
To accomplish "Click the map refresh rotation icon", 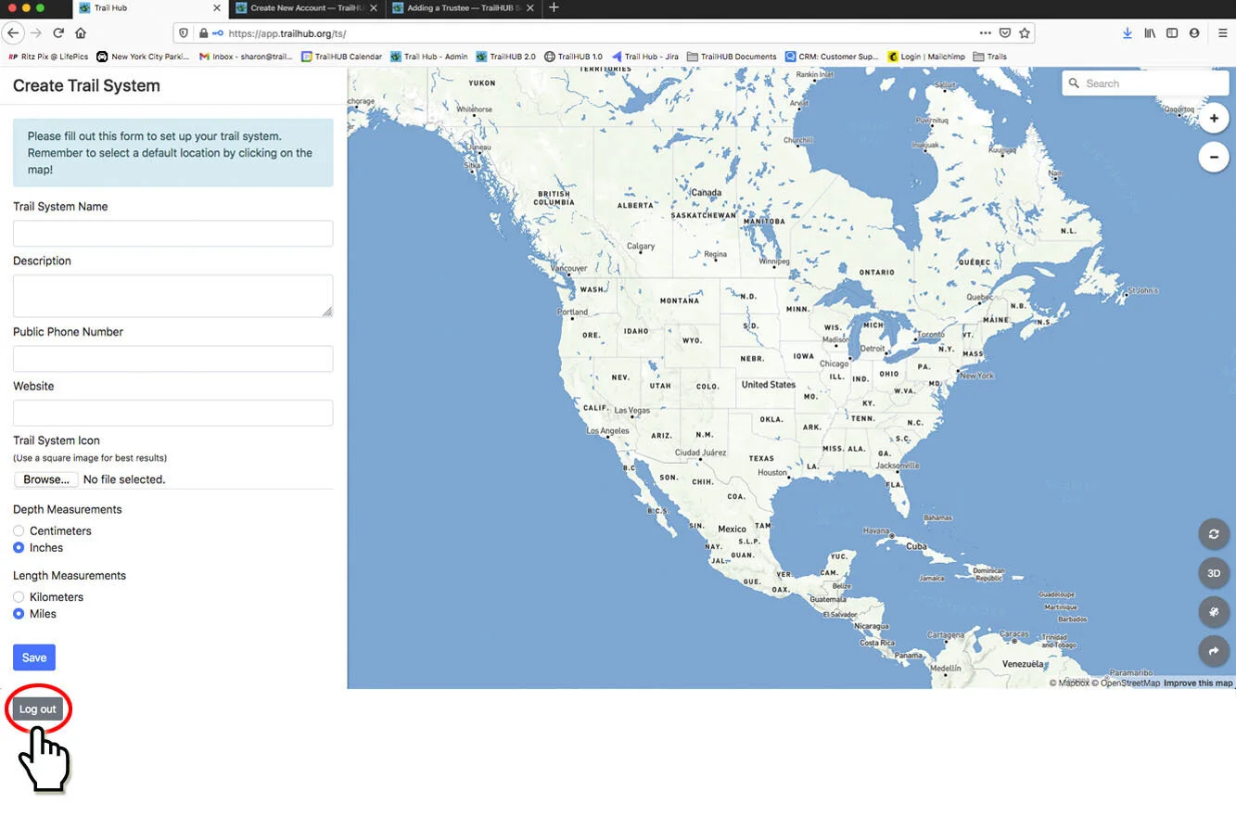I will click(1214, 534).
